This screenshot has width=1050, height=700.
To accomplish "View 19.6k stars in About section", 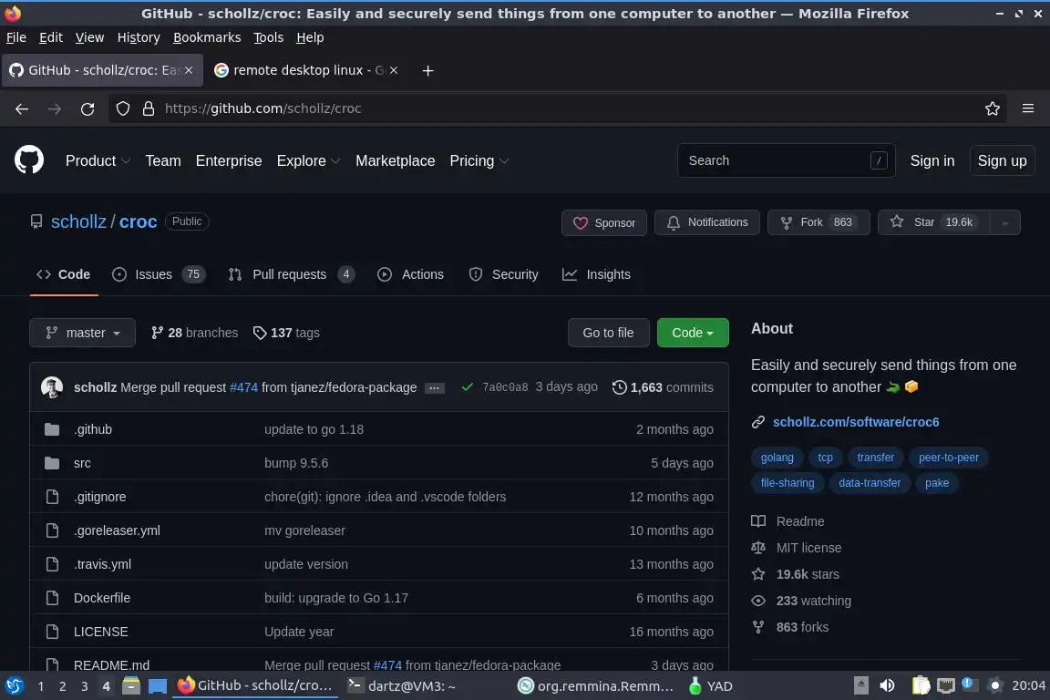I will click(x=807, y=574).
